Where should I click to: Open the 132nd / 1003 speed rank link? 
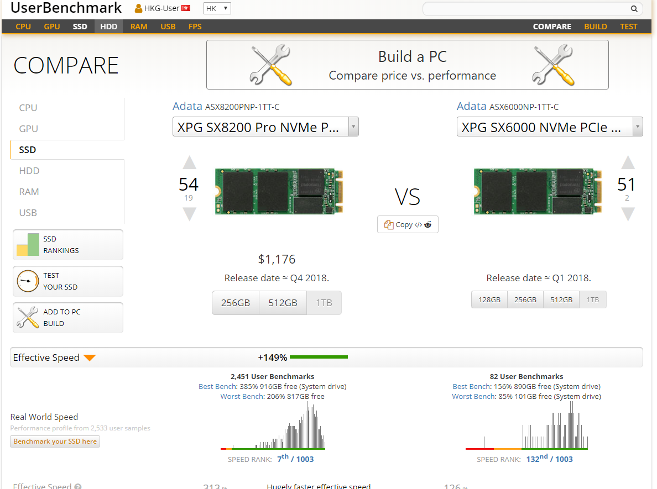tap(549, 459)
